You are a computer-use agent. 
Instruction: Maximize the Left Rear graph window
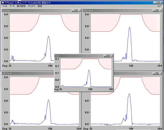pyautogui.click(x=76, y=10)
